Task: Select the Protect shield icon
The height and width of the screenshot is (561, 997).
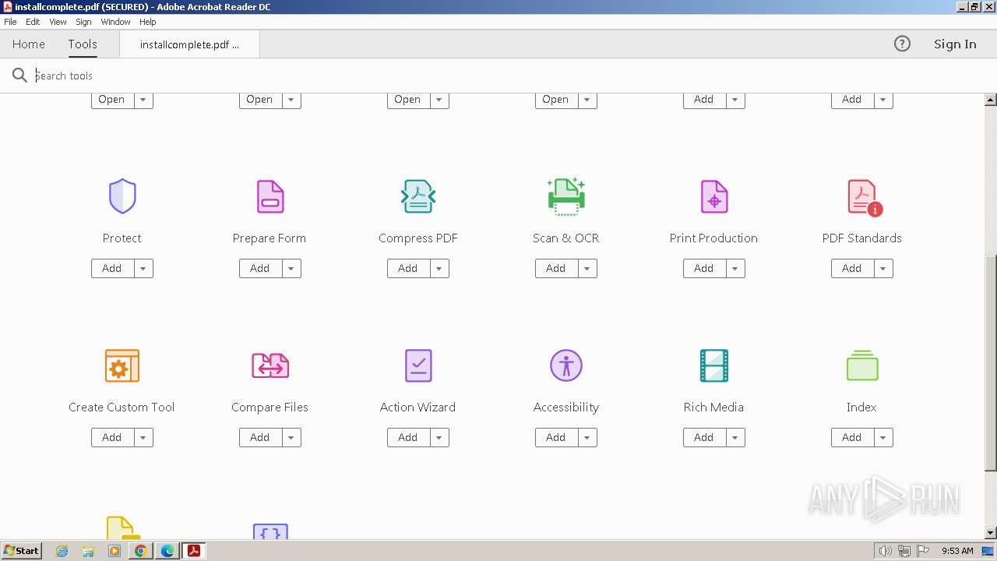Action: tap(122, 196)
